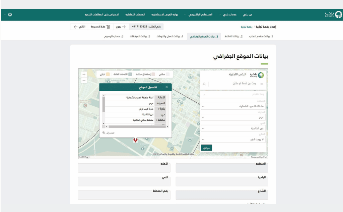Viewport: 343px width, 212px height.
Task: Click the red location marker on map
Action: [135, 140]
